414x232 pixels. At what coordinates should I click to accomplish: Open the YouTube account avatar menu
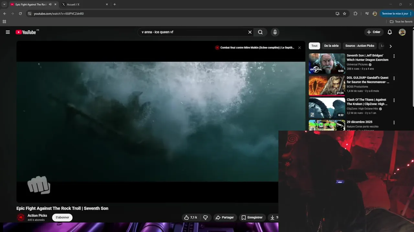[x=402, y=32]
